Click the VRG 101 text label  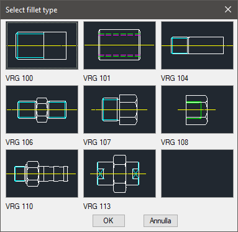tap(97, 78)
